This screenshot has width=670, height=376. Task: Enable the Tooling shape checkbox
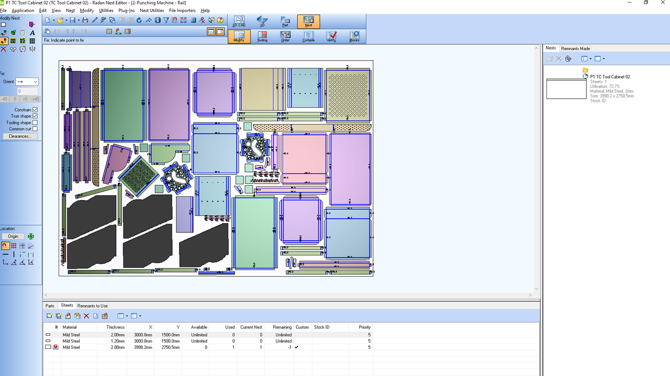[x=35, y=123]
